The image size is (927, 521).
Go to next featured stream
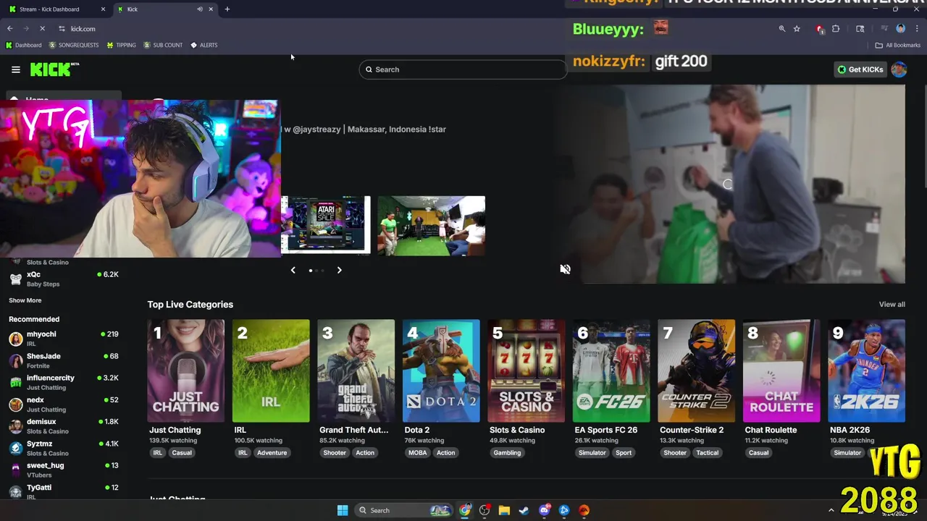tap(339, 270)
